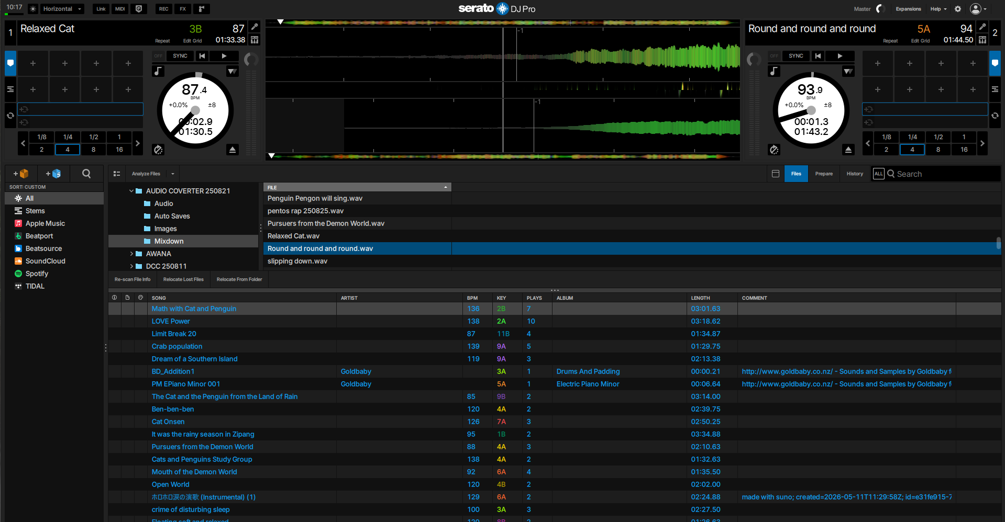Screen dimensions: 1005x522
Task: Open the library search magnifier panel
Action: click(x=86, y=174)
